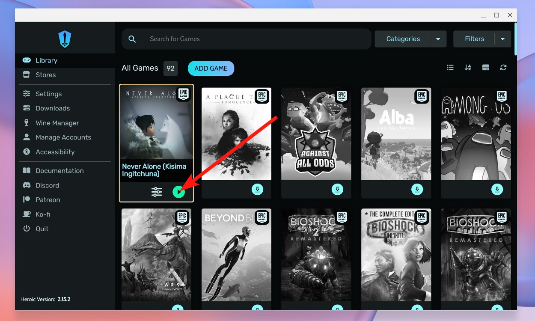Change the library sorting order
This screenshot has height=321, width=535.
click(467, 67)
